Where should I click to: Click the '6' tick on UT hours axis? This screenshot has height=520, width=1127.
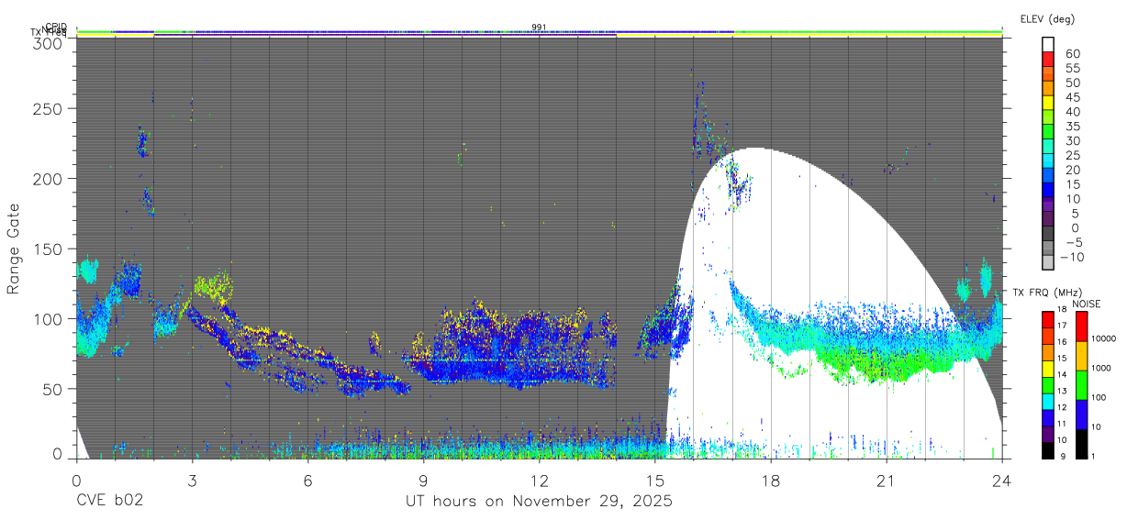[307, 480]
